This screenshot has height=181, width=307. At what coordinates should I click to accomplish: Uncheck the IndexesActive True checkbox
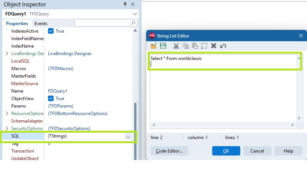point(51,31)
